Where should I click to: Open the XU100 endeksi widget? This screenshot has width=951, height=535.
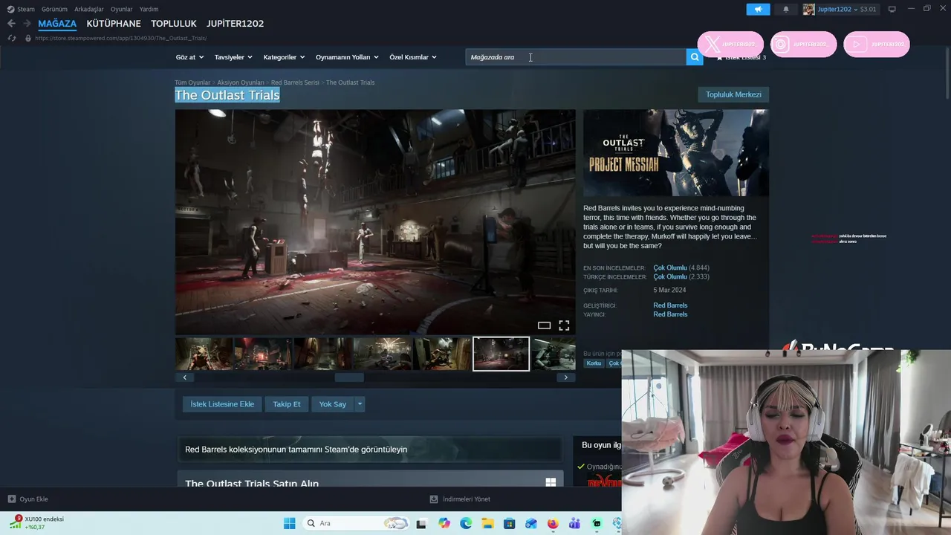point(36,522)
